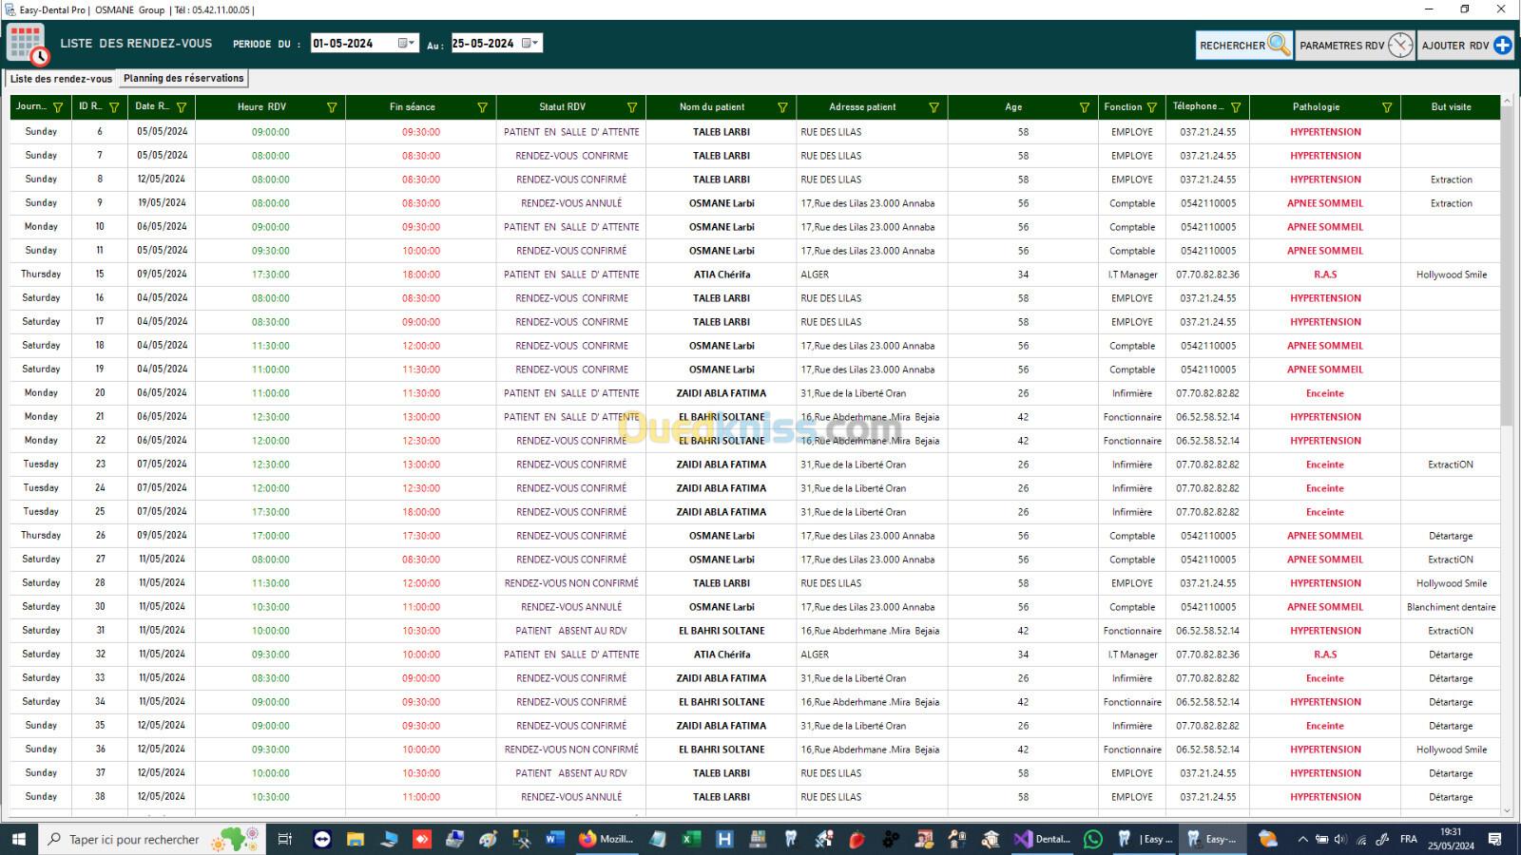
Task: Open PARAMETRES RDV settings
Action: point(1356,45)
